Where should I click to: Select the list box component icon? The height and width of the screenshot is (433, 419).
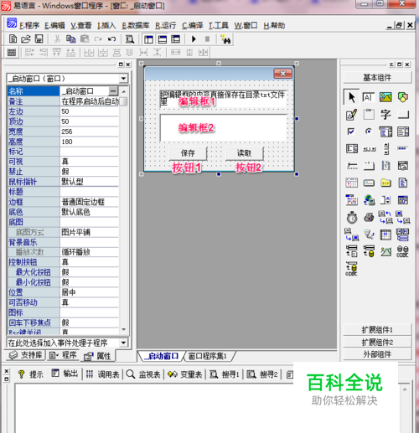(403, 131)
